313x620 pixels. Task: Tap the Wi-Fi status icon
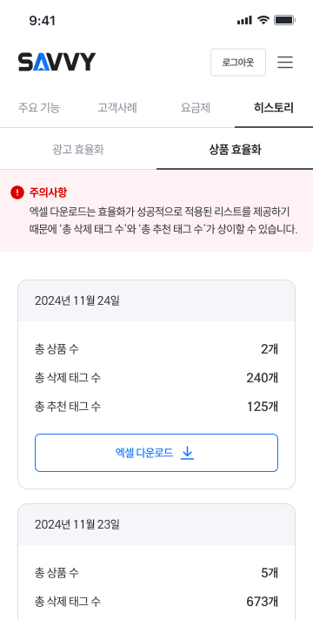(263, 20)
